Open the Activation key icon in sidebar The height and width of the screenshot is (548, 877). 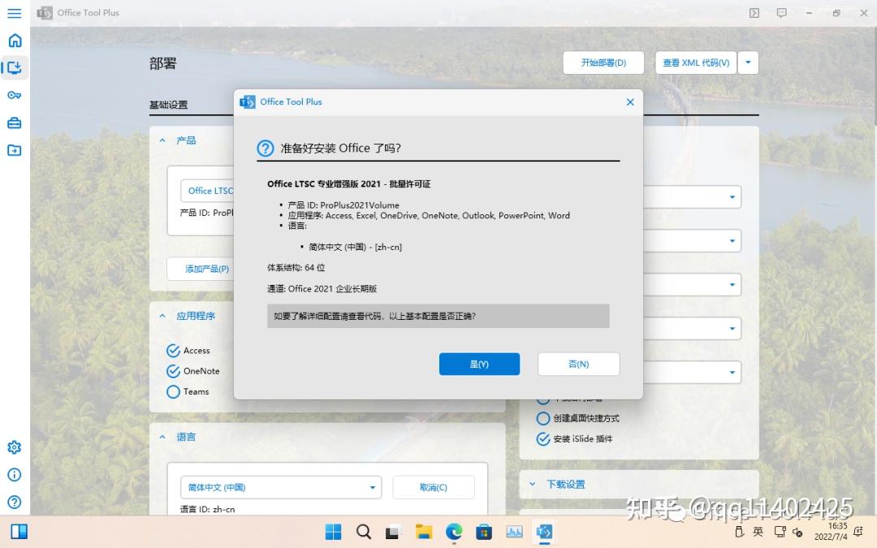(x=14, y=96)
